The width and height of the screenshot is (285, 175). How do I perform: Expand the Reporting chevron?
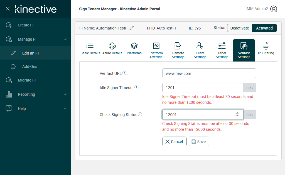click(65, 94)
